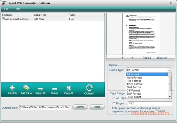Select the All Pages radio button
Screen dimensions: 177x123
click(x=114, y=98)
